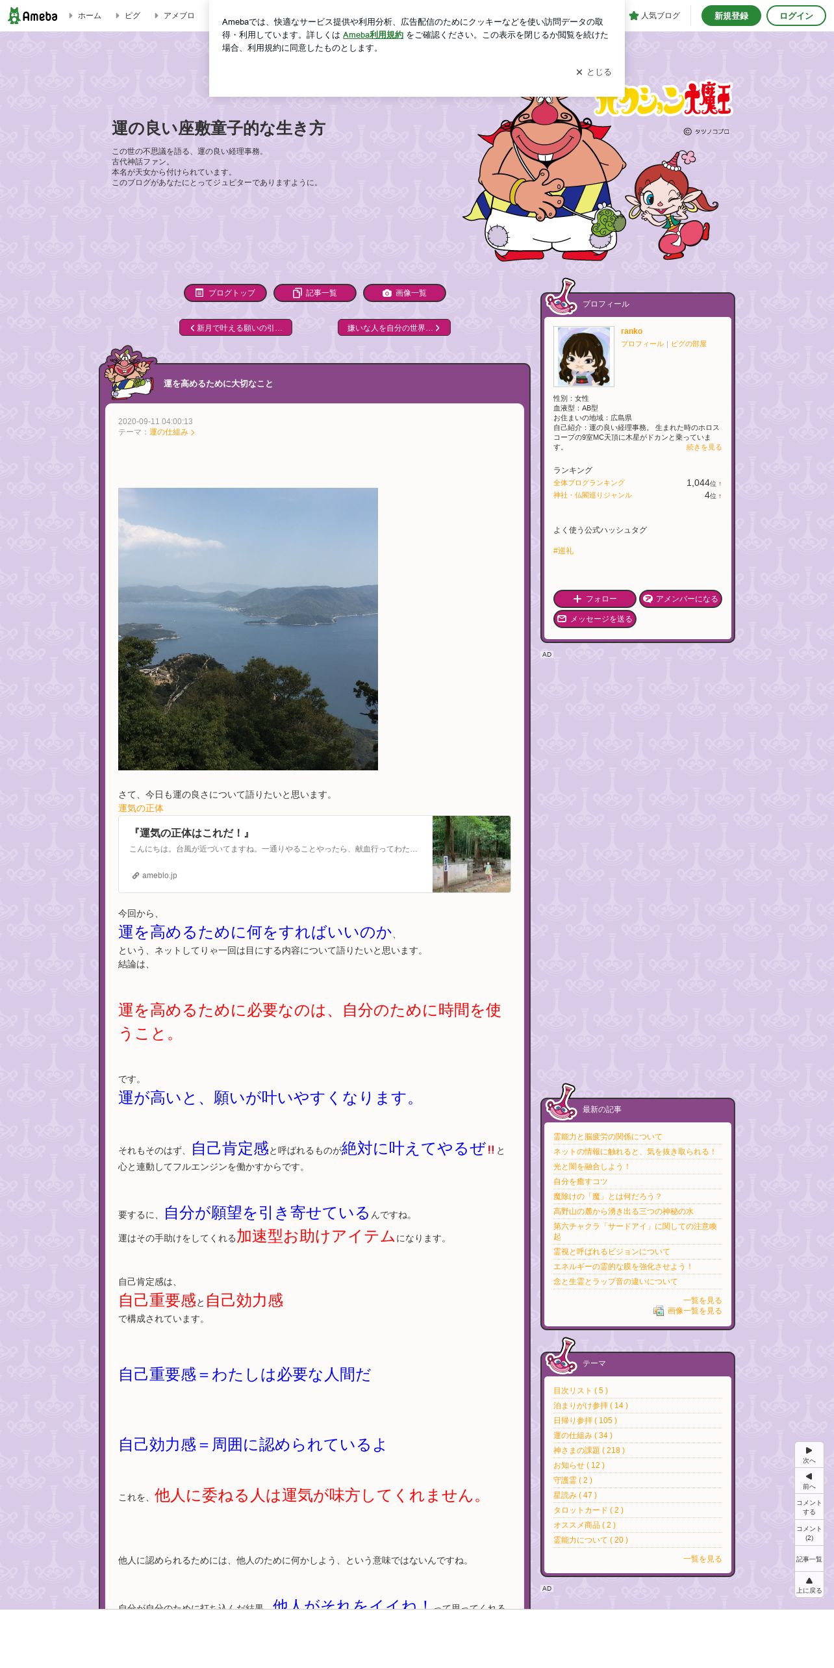
Task: Open article 光と闇を融合しよう！
Action: 592,1167
